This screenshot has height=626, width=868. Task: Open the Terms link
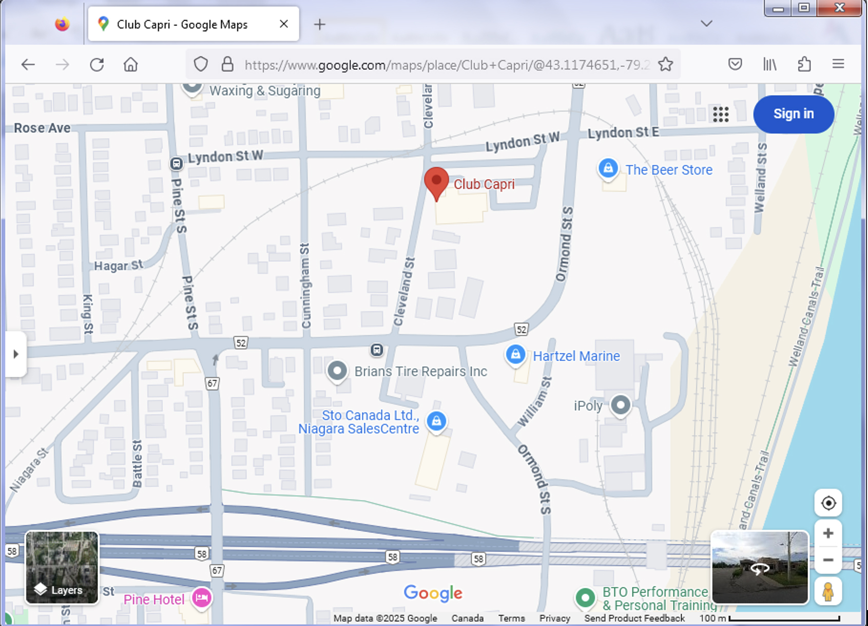click(x=511, y=618)
